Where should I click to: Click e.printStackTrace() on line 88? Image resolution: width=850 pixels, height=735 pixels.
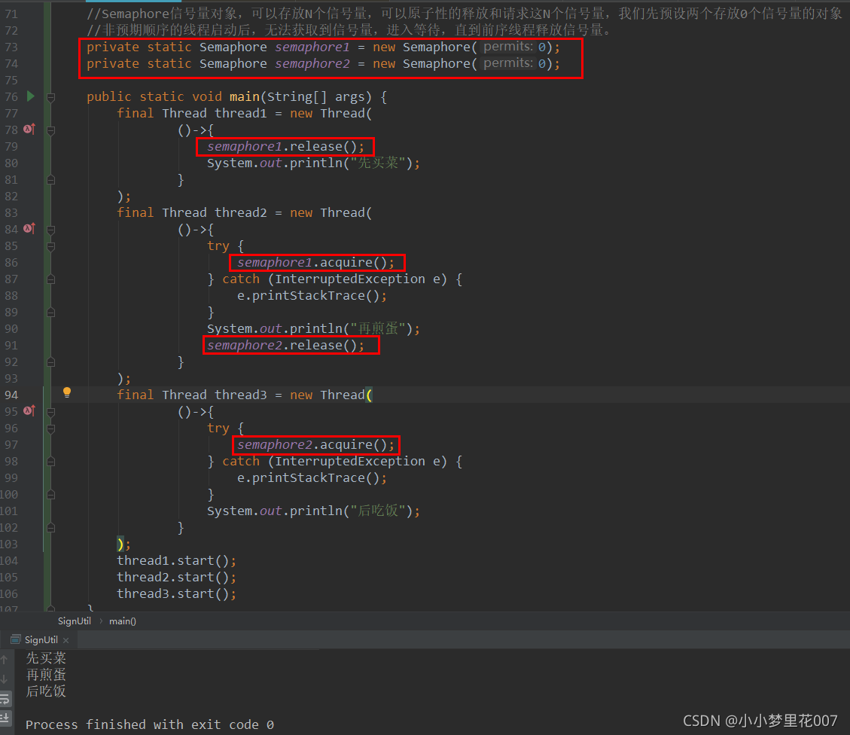click(312, 295)
